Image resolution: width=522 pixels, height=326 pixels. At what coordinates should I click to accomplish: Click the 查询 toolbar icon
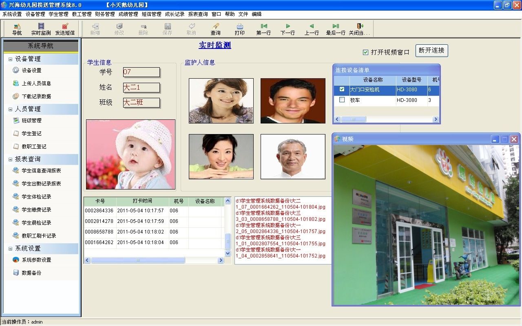[x=215, y=29]
